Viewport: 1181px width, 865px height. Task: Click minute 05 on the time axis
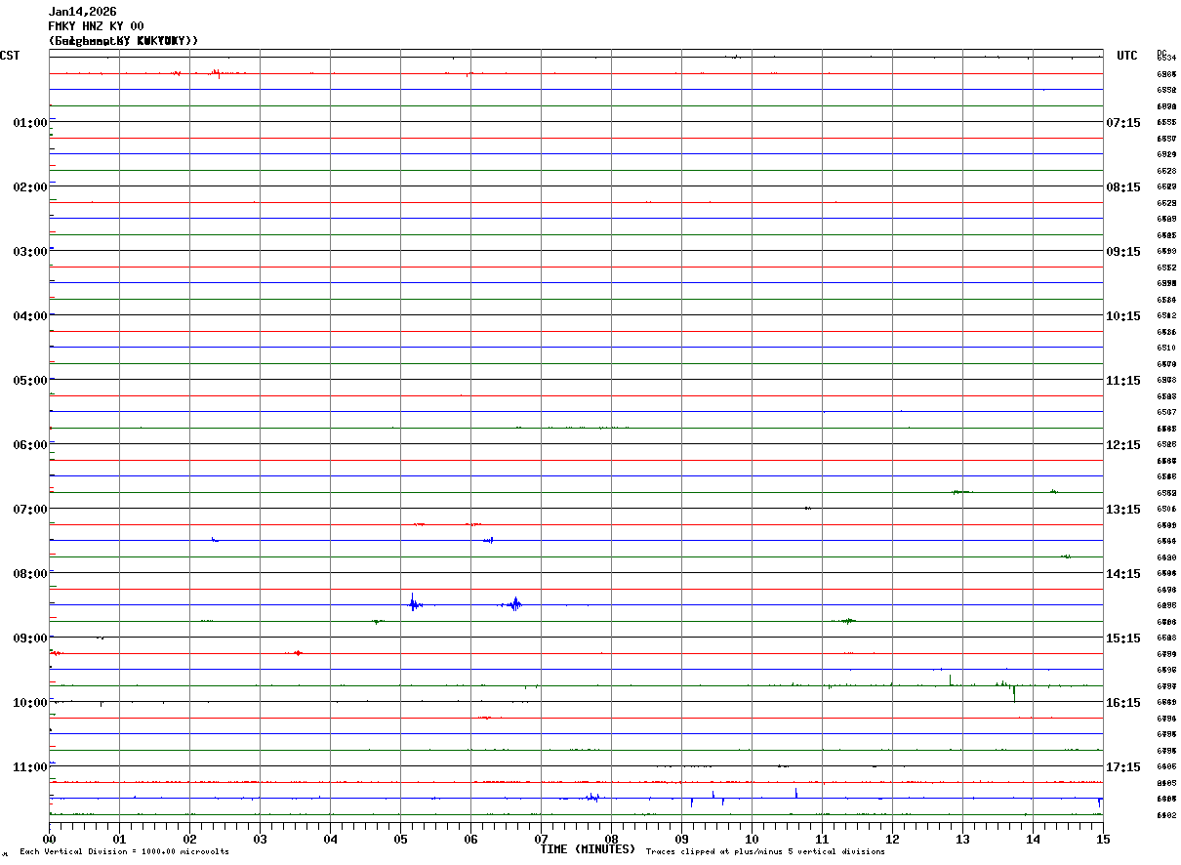click(400, 839)
